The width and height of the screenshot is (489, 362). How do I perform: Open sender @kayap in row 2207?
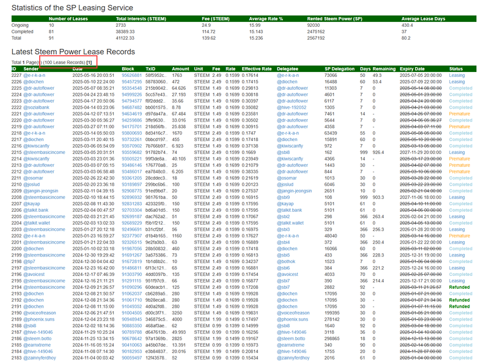pyautogui.click(x=32, y=204)
